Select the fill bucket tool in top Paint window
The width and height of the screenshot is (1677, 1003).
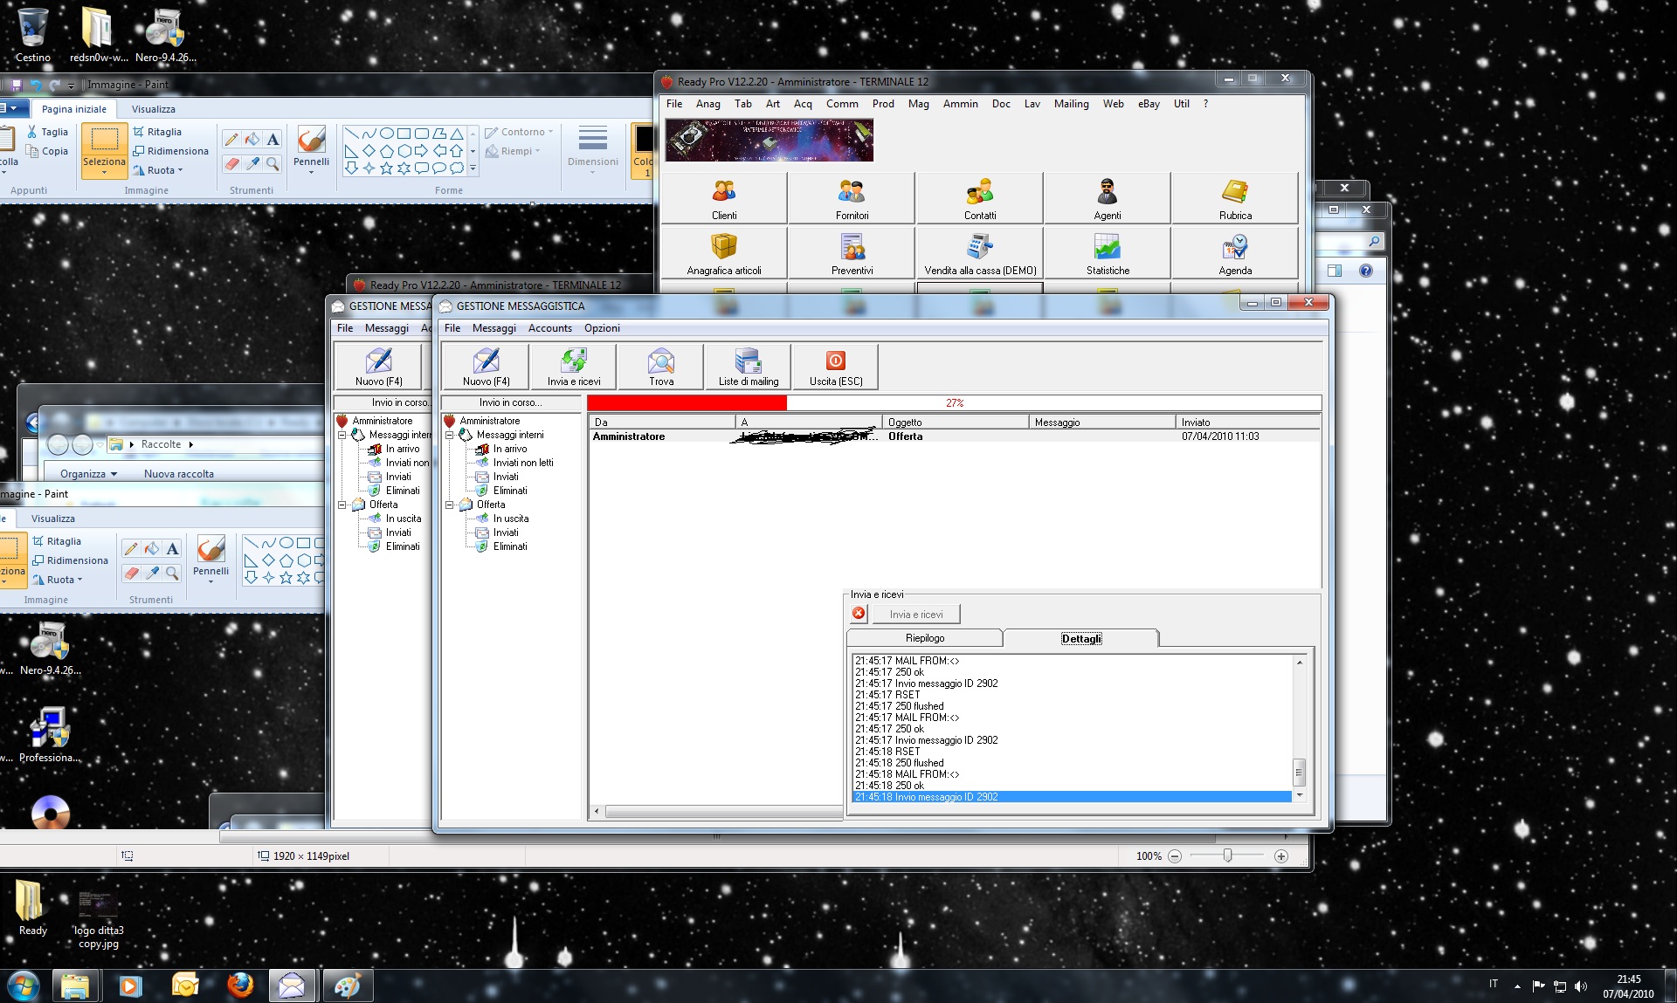click(252, 140)
